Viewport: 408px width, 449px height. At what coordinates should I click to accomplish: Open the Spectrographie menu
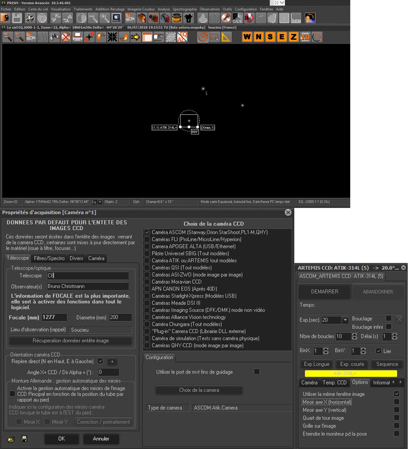pos(184,9)
